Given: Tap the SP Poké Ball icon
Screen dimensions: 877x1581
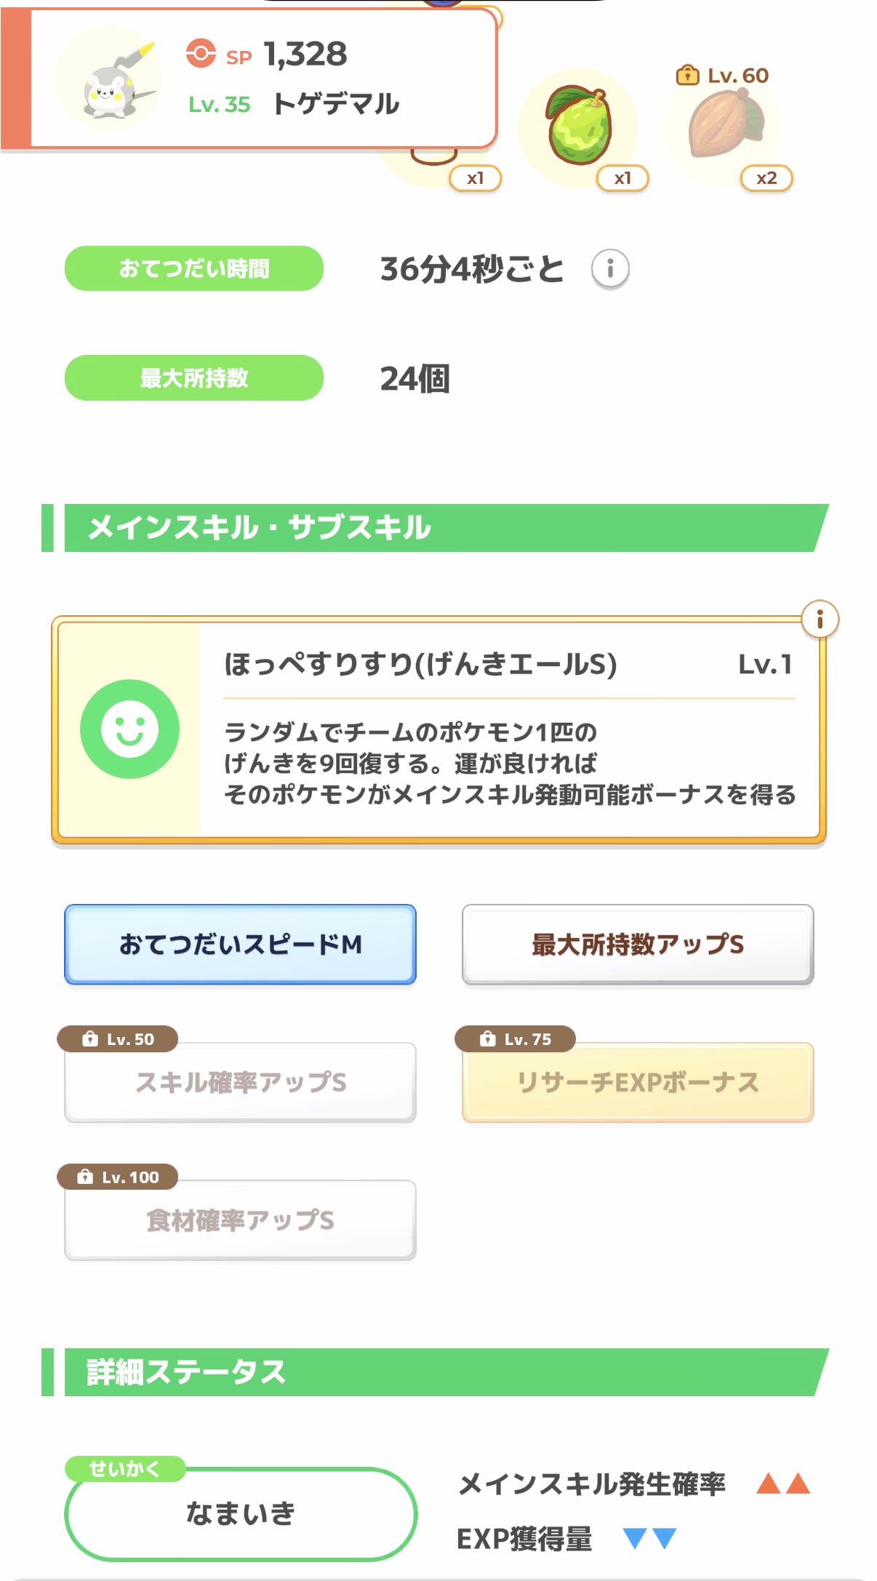Looking at the screenshot, I should pyautogui.click(x=201, y=54).
